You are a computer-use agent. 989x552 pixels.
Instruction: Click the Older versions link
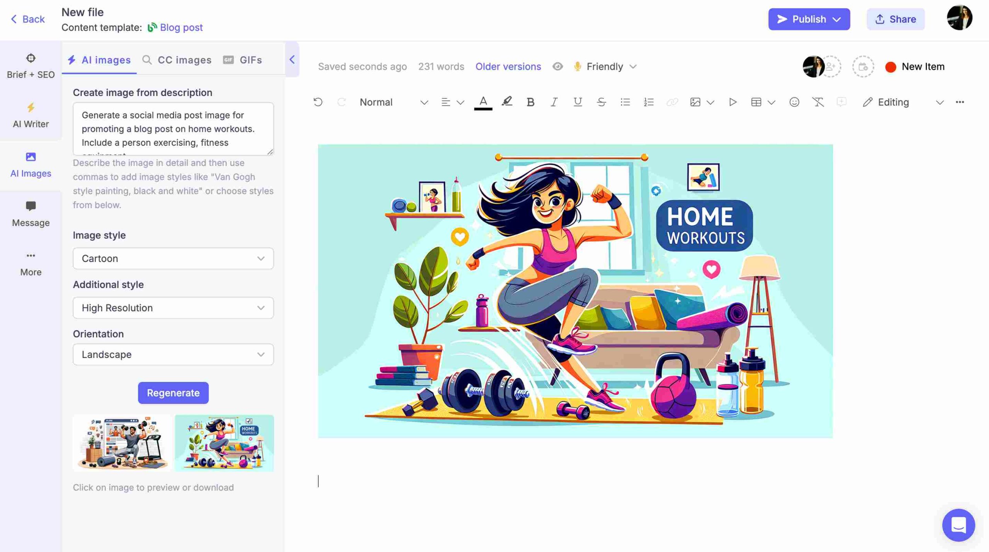[508, 66]
